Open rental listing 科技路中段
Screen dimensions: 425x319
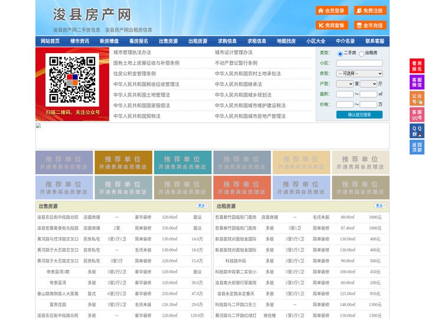coord(236,261)
